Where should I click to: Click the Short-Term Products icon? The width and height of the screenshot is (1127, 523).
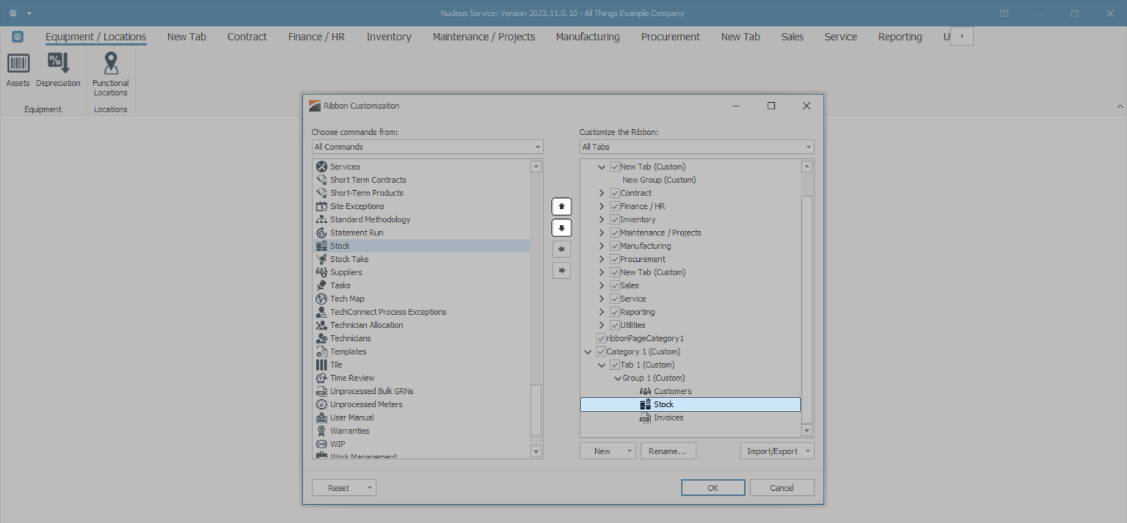click(x=322, y=193)
